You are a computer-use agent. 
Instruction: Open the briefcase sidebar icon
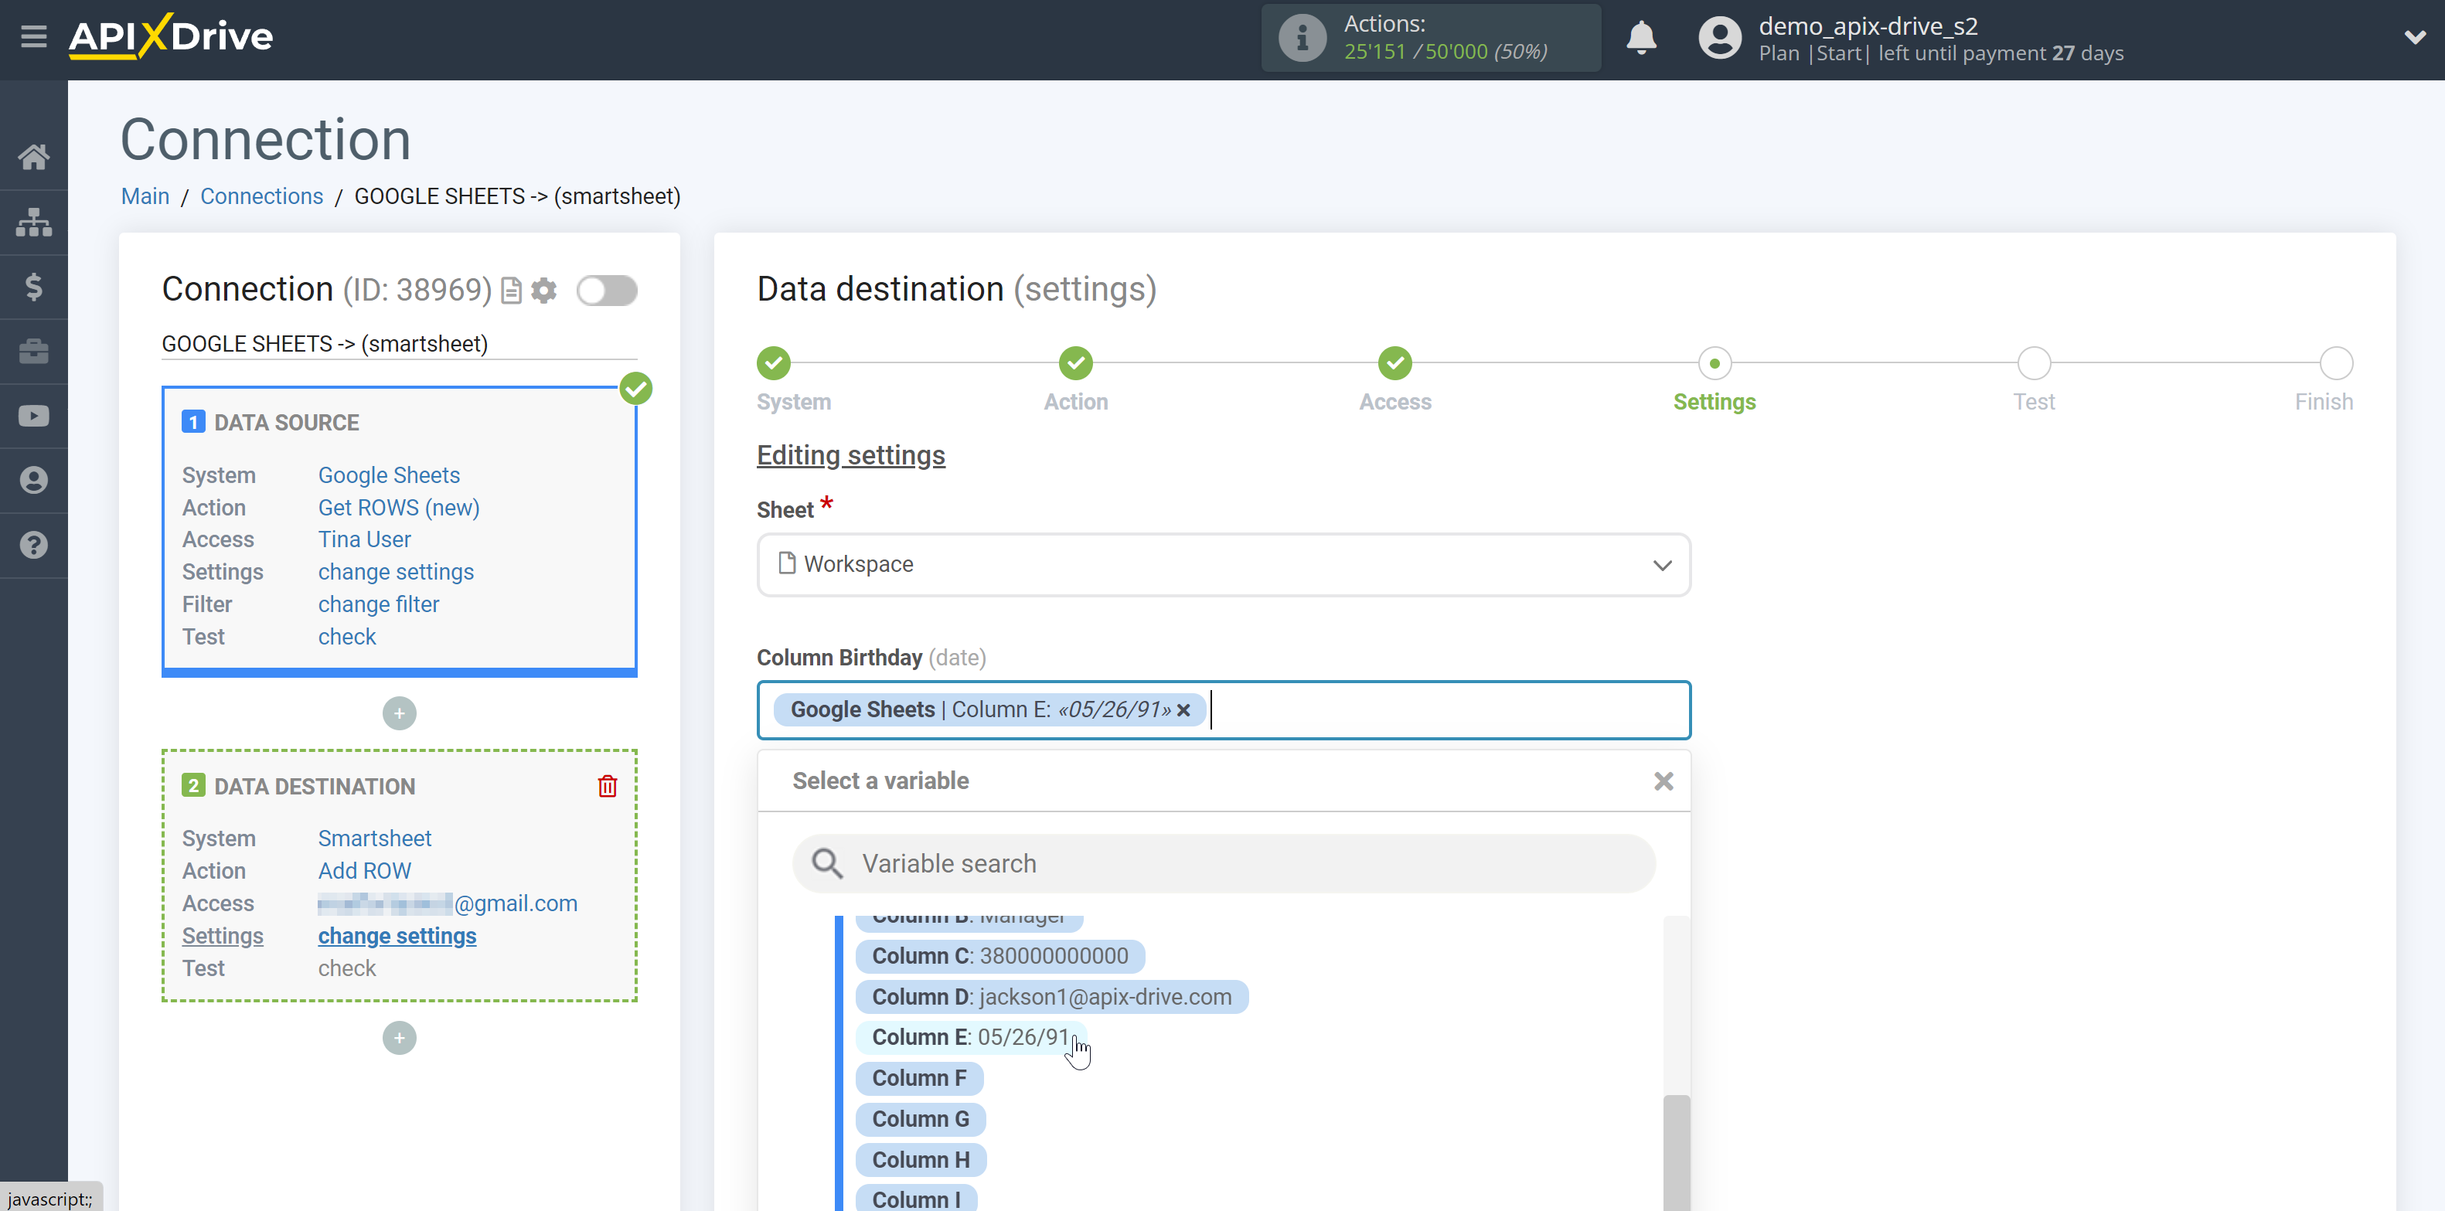tap(34, 351)
